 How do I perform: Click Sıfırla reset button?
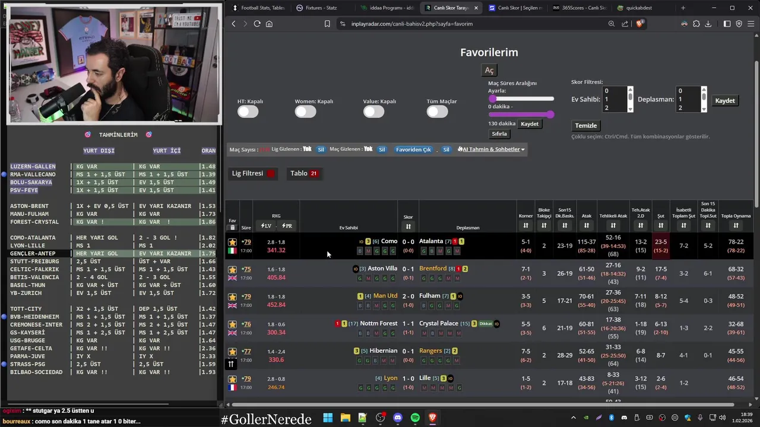(499, 134)
